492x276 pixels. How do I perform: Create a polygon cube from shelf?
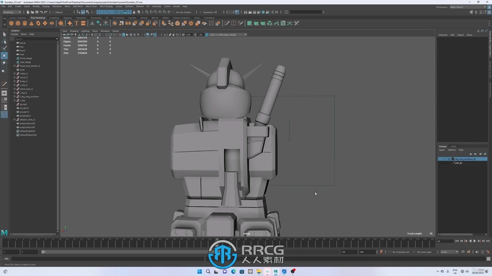tap(18, 23)
